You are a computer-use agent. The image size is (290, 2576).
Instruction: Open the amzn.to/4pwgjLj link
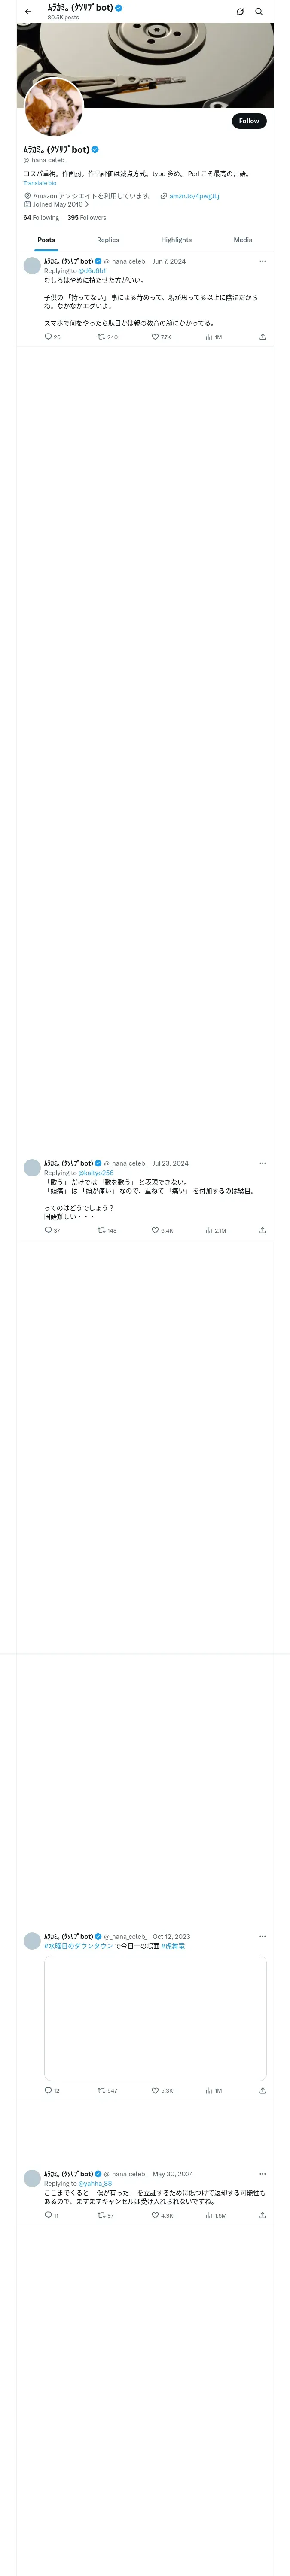pos(194,196)
